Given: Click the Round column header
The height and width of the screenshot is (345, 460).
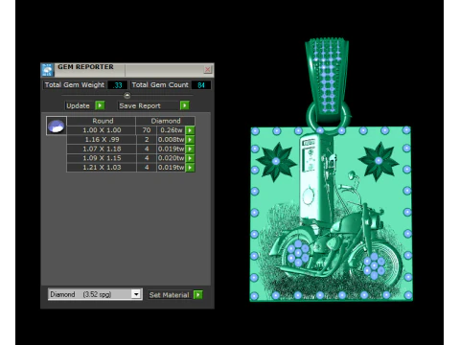Looking at the screenshot, I should click(103, 121).
